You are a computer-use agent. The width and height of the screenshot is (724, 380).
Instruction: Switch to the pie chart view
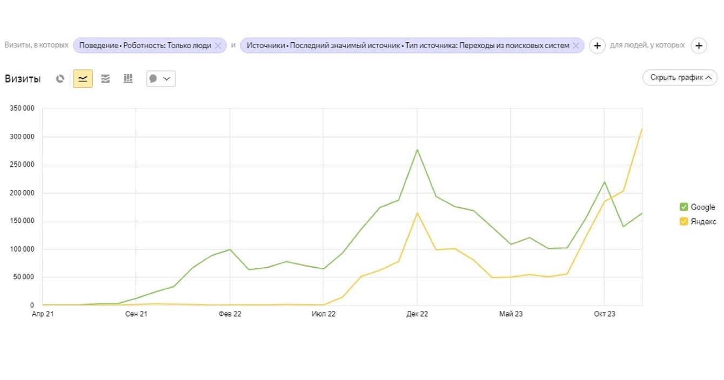[x=60, y=79]
